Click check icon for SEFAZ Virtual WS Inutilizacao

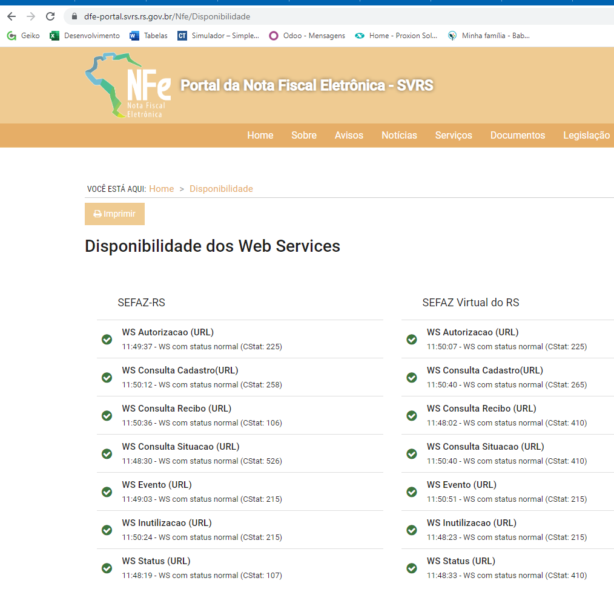tap(412, 530)
